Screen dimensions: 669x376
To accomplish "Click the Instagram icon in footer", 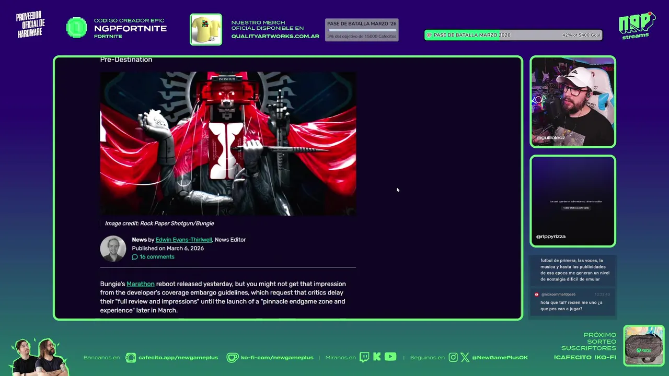I will click(x=453, y=358).
